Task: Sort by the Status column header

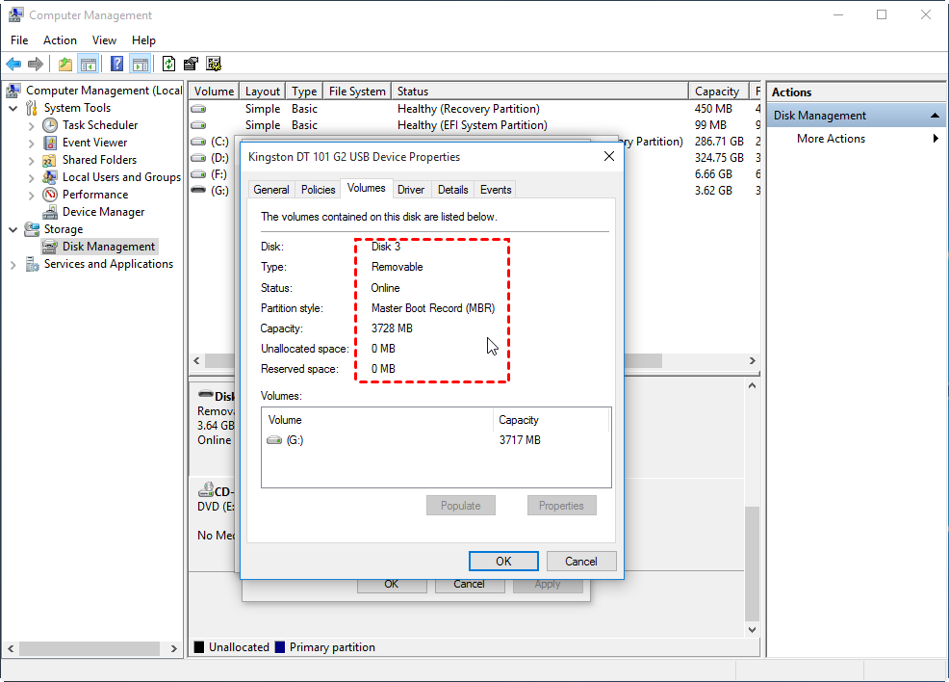Action: tap(540, 92)
